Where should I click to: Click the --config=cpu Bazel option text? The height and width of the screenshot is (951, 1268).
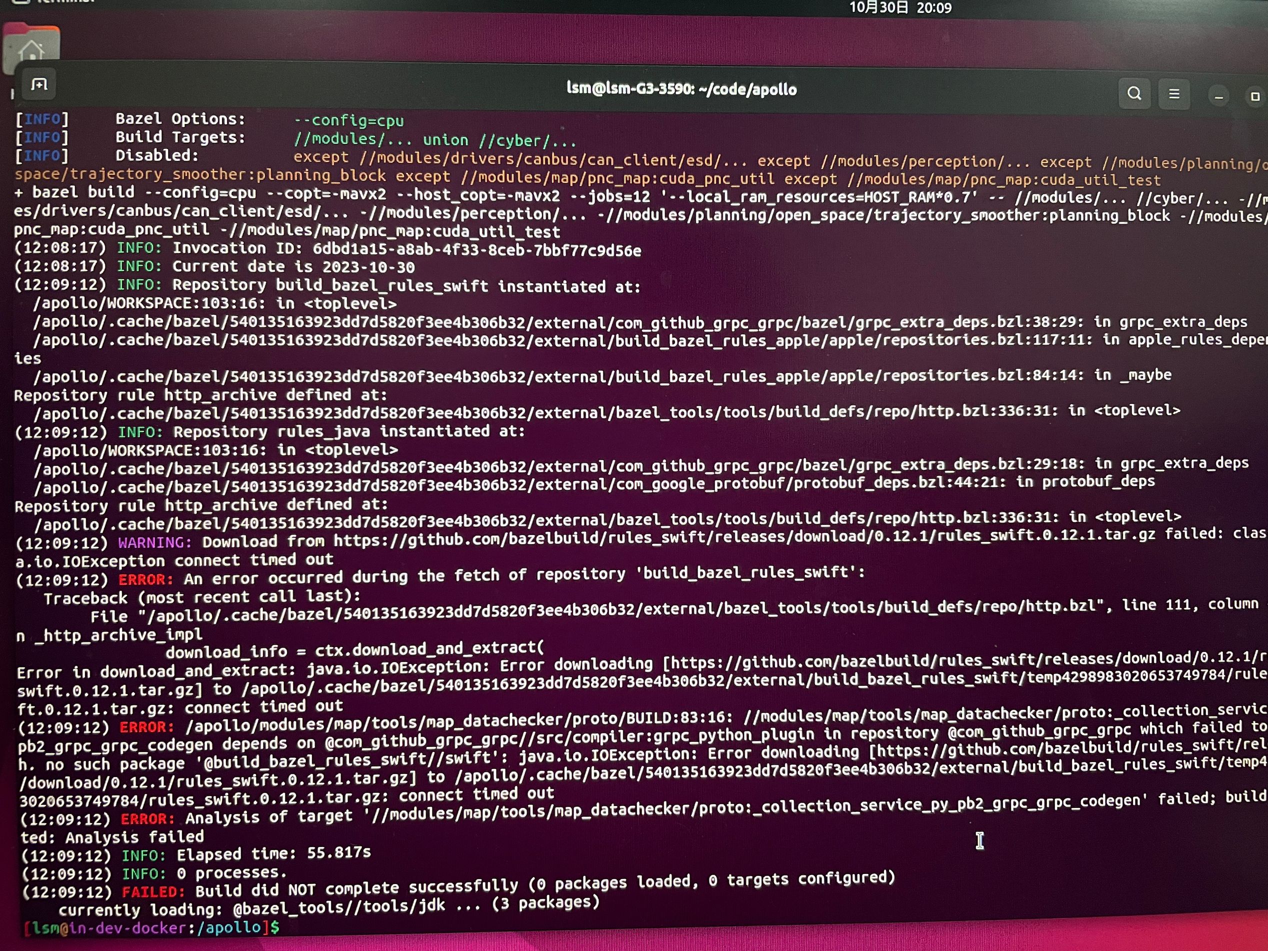coord(348,120)
